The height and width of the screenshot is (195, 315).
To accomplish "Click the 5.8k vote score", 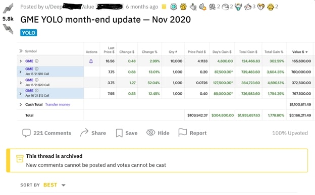I will [x=8, y=19].
